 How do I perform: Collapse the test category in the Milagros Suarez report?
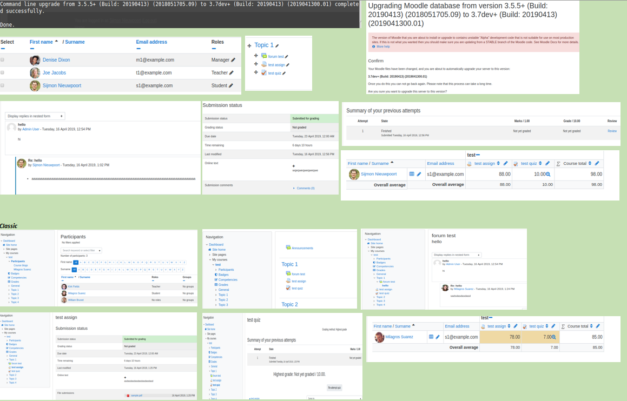pyautogui.click(x=491, y=318)
